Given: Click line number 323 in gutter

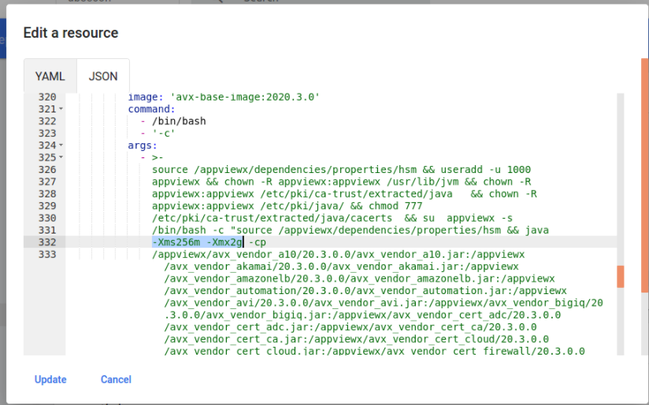Looking at the screenshot, I should pyautogui.click(x=47, y=134).
